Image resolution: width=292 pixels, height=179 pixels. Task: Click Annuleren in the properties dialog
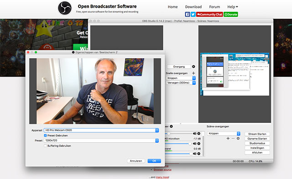[x=136, y=161]
